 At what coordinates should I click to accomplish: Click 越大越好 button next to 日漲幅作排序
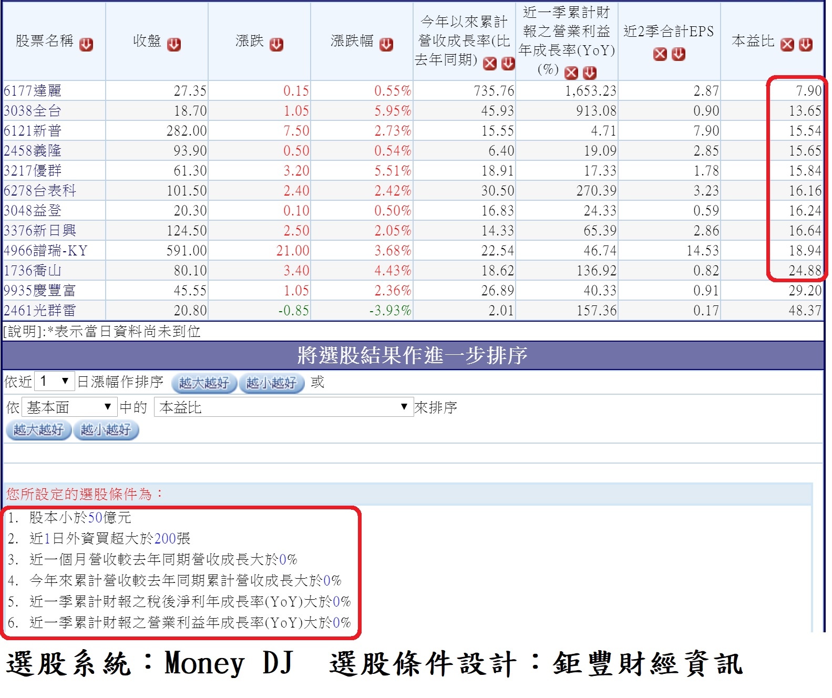[x=204, y=383]
